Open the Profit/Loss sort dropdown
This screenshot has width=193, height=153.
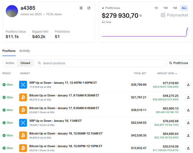[x=179, y=63]
